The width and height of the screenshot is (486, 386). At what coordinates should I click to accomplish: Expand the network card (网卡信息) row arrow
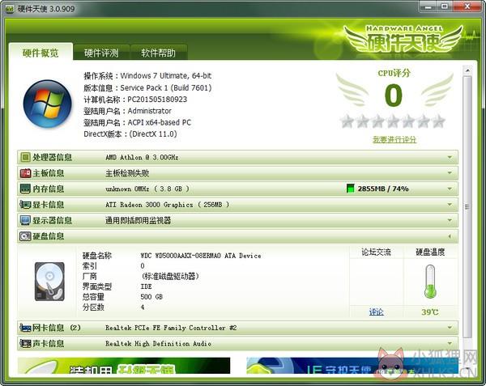[x=450, y=327]
